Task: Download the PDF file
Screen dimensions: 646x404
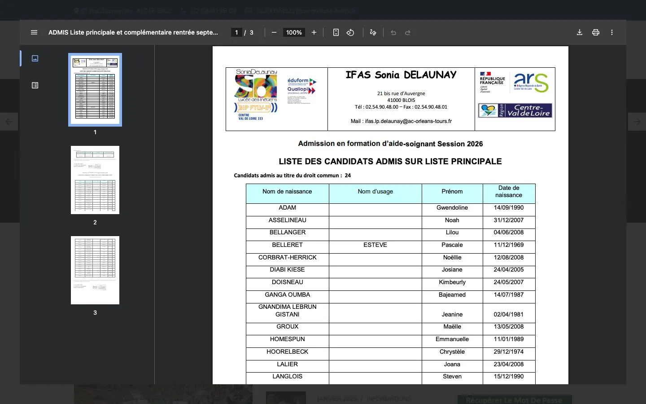Action: [580, 32]
